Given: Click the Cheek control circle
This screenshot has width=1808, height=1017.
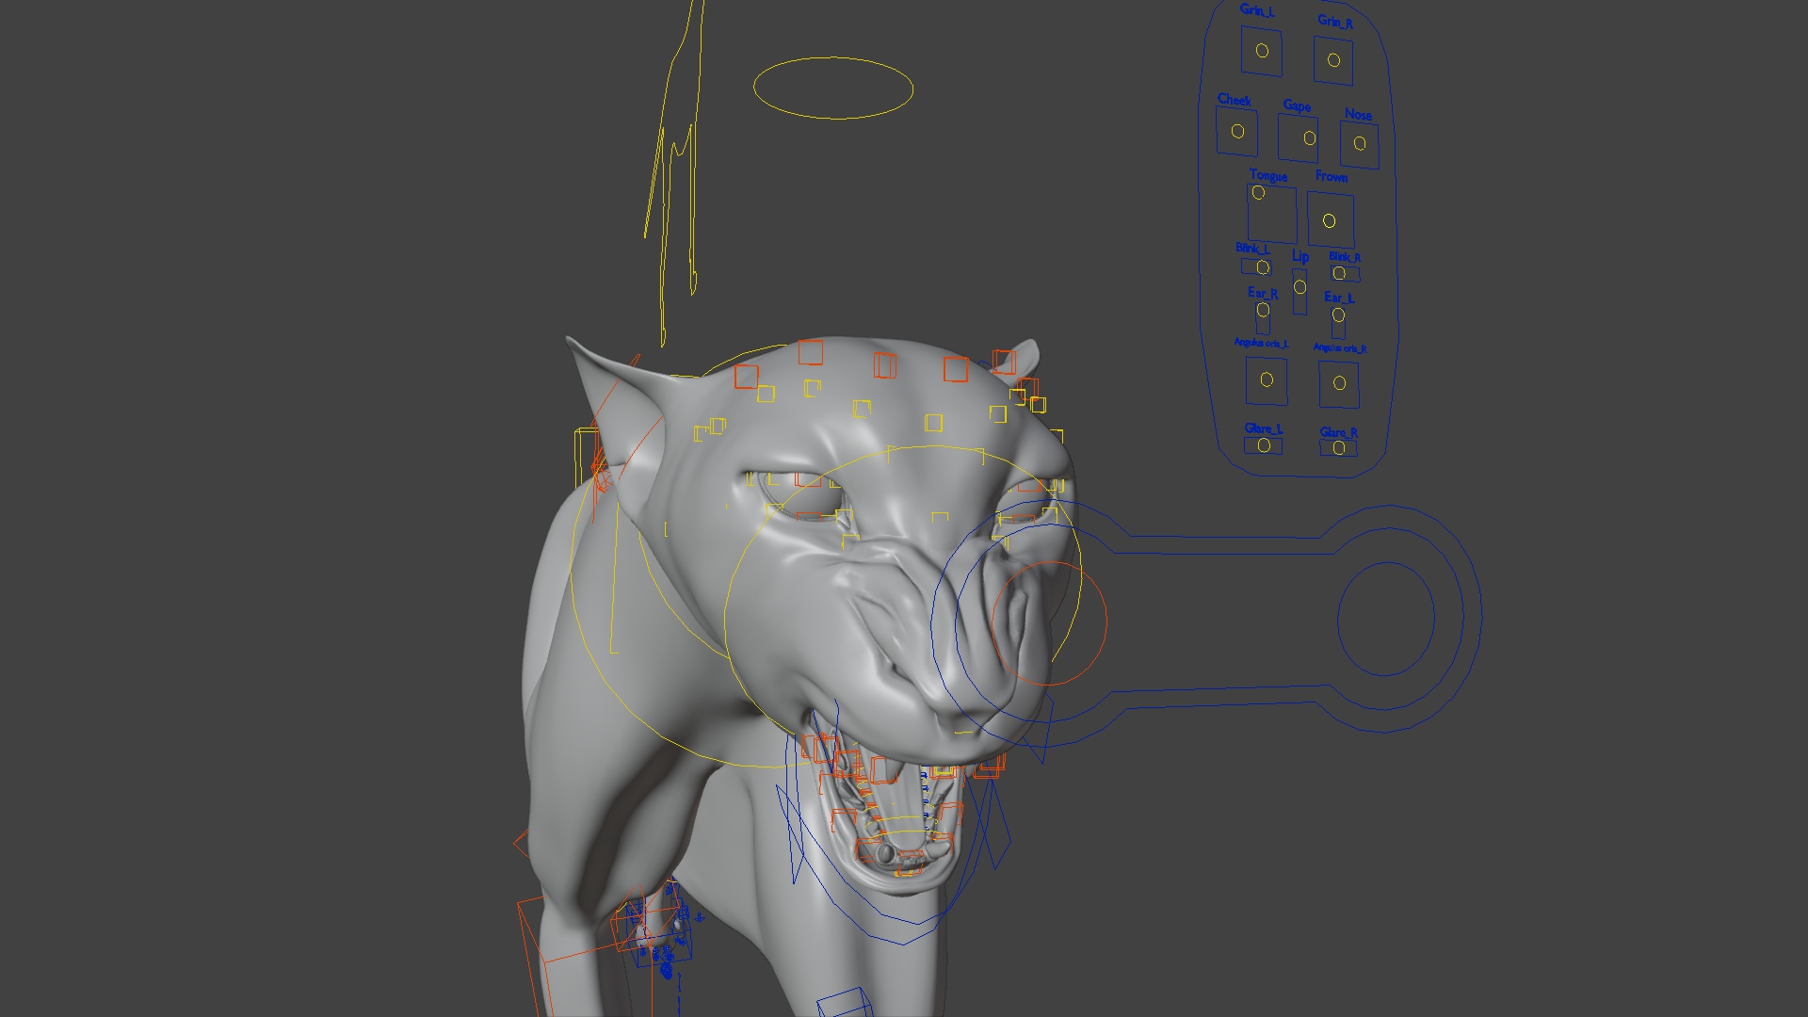Looking at the screenshot, I should (x=1237, y=132).
